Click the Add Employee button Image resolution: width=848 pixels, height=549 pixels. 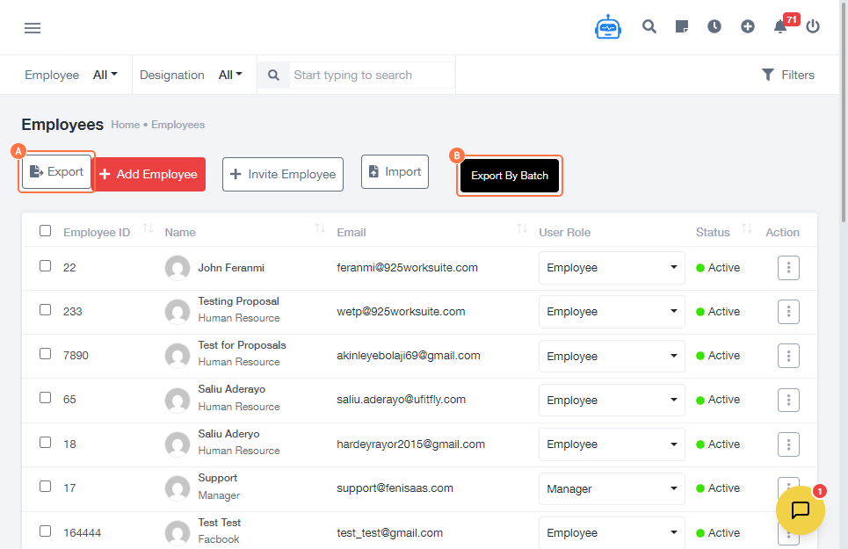point(149,174)
